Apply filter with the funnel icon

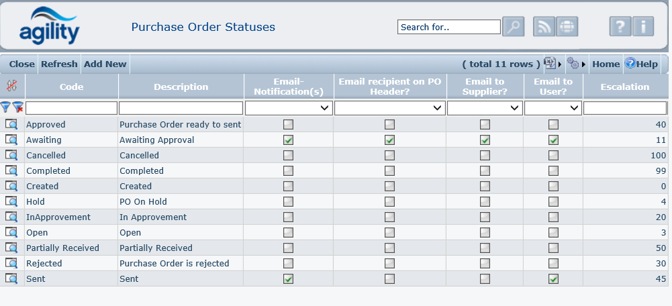(5, 107)
